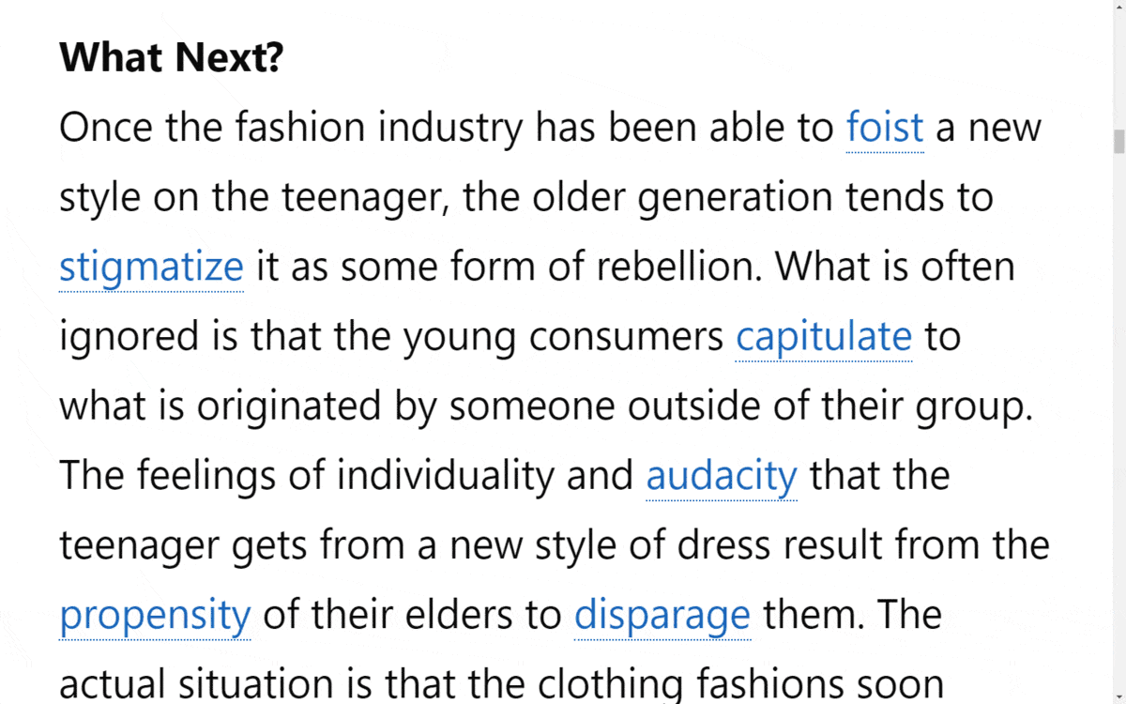
Task: Click the 'stigmatize' word link
Action: (x=151, y=267)
